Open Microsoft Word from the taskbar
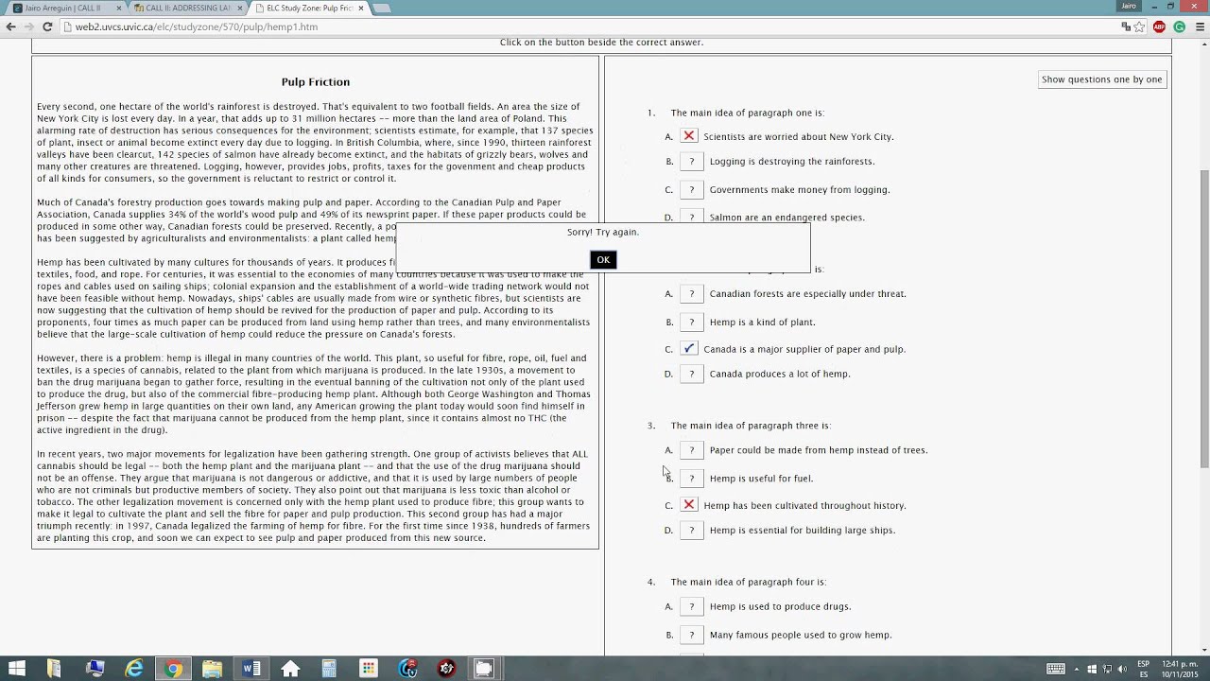This screenshot has height=681, width=1210. coord(251,669)
